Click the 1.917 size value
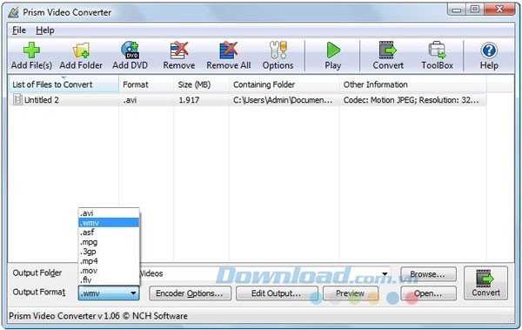Viewport: 522px width, 330px height. pos(189,99)
